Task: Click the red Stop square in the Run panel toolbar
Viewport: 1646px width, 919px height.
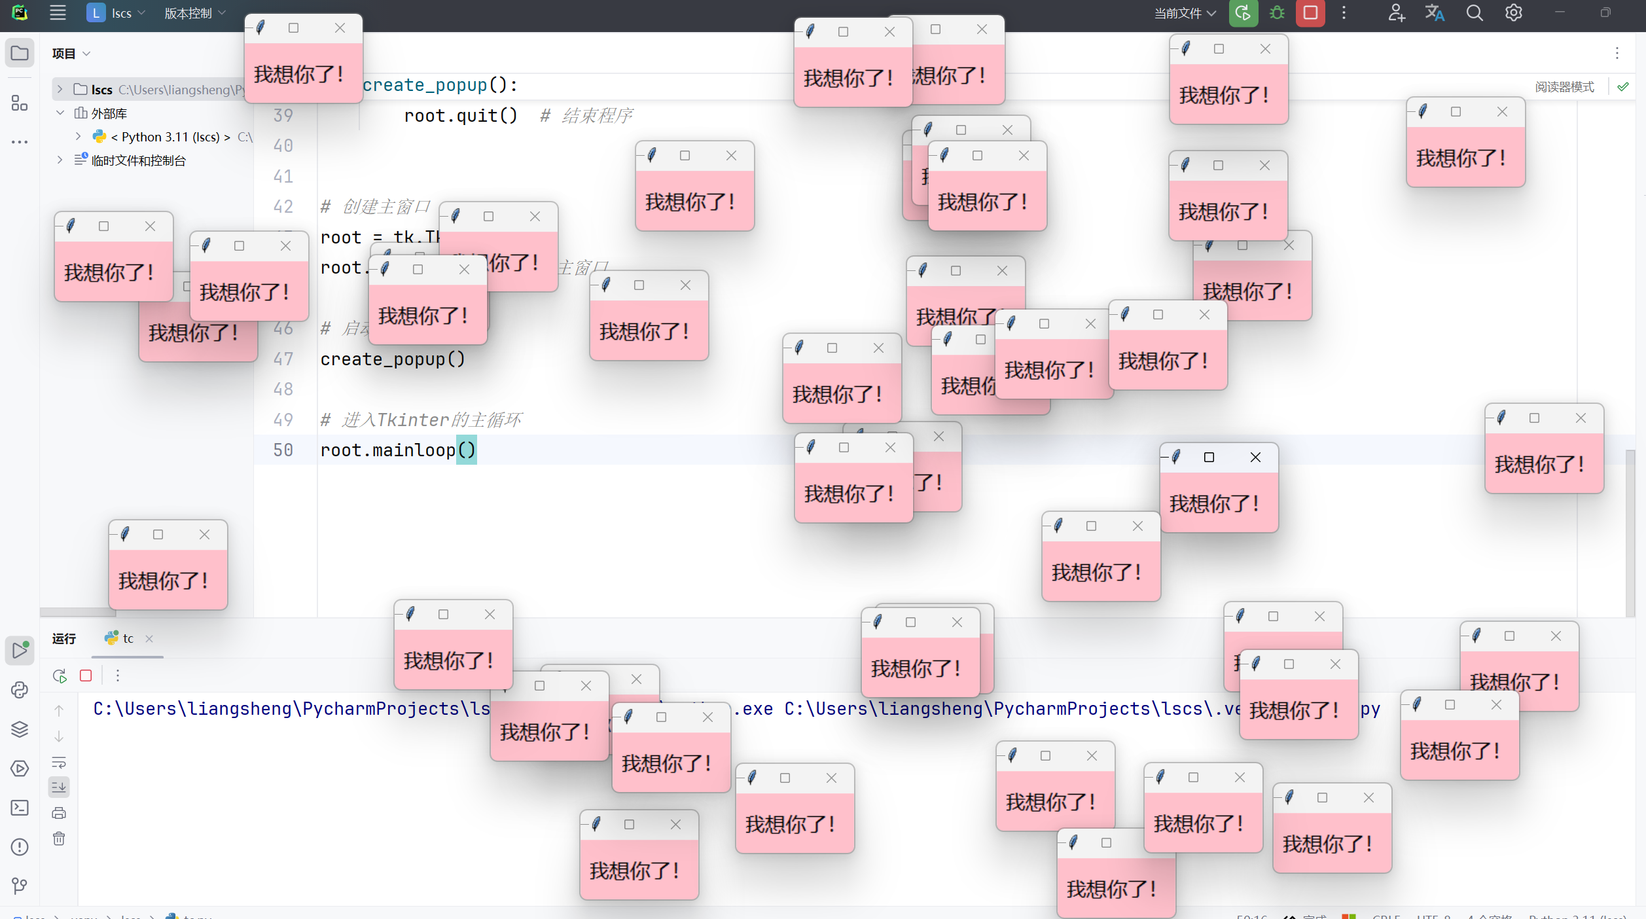Action: 86,676
